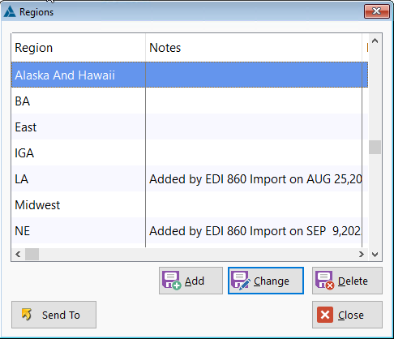Select the East region row

190,127
